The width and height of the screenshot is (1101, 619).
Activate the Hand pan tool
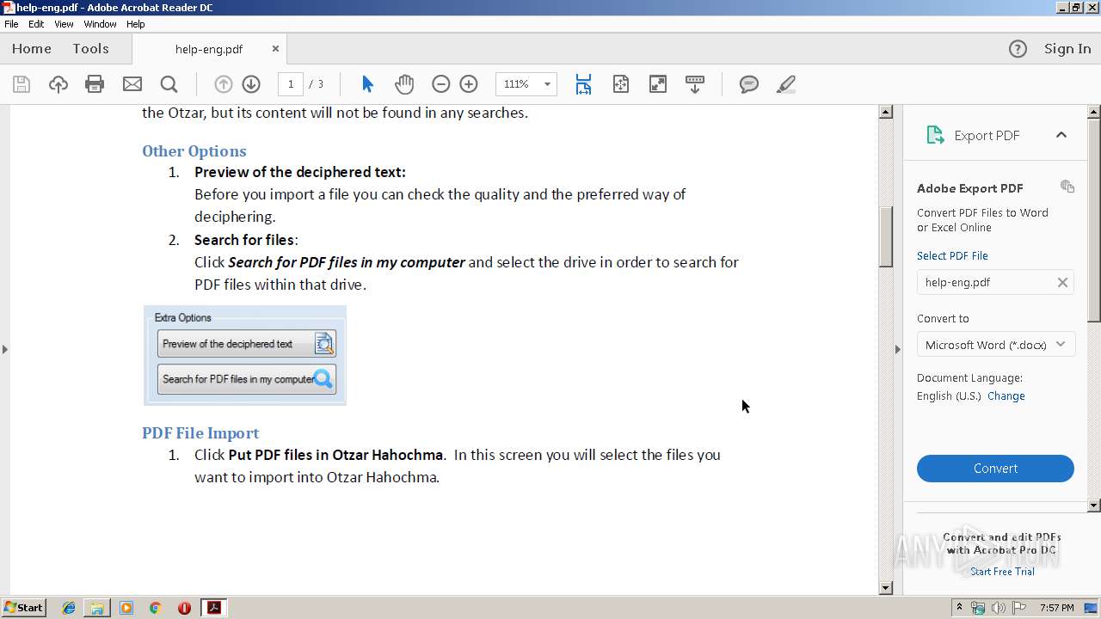(404, 84)
